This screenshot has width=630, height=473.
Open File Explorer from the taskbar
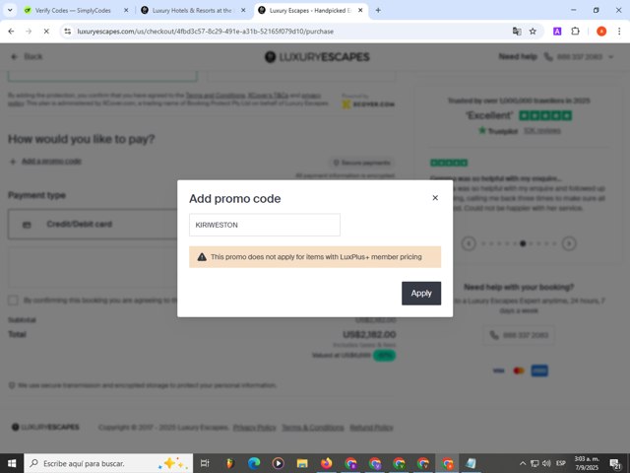(302, 463)
